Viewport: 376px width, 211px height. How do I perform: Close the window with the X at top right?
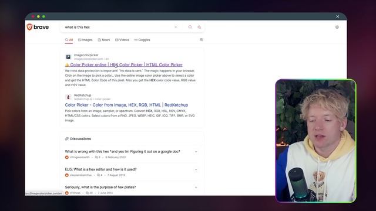click(x=337, y=16)
